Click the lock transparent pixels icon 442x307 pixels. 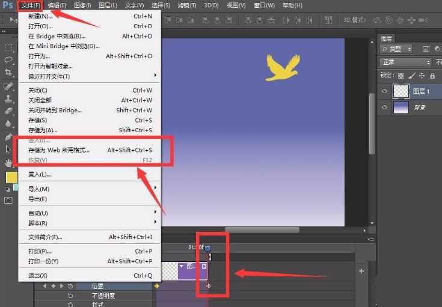(x=401, y=76)
